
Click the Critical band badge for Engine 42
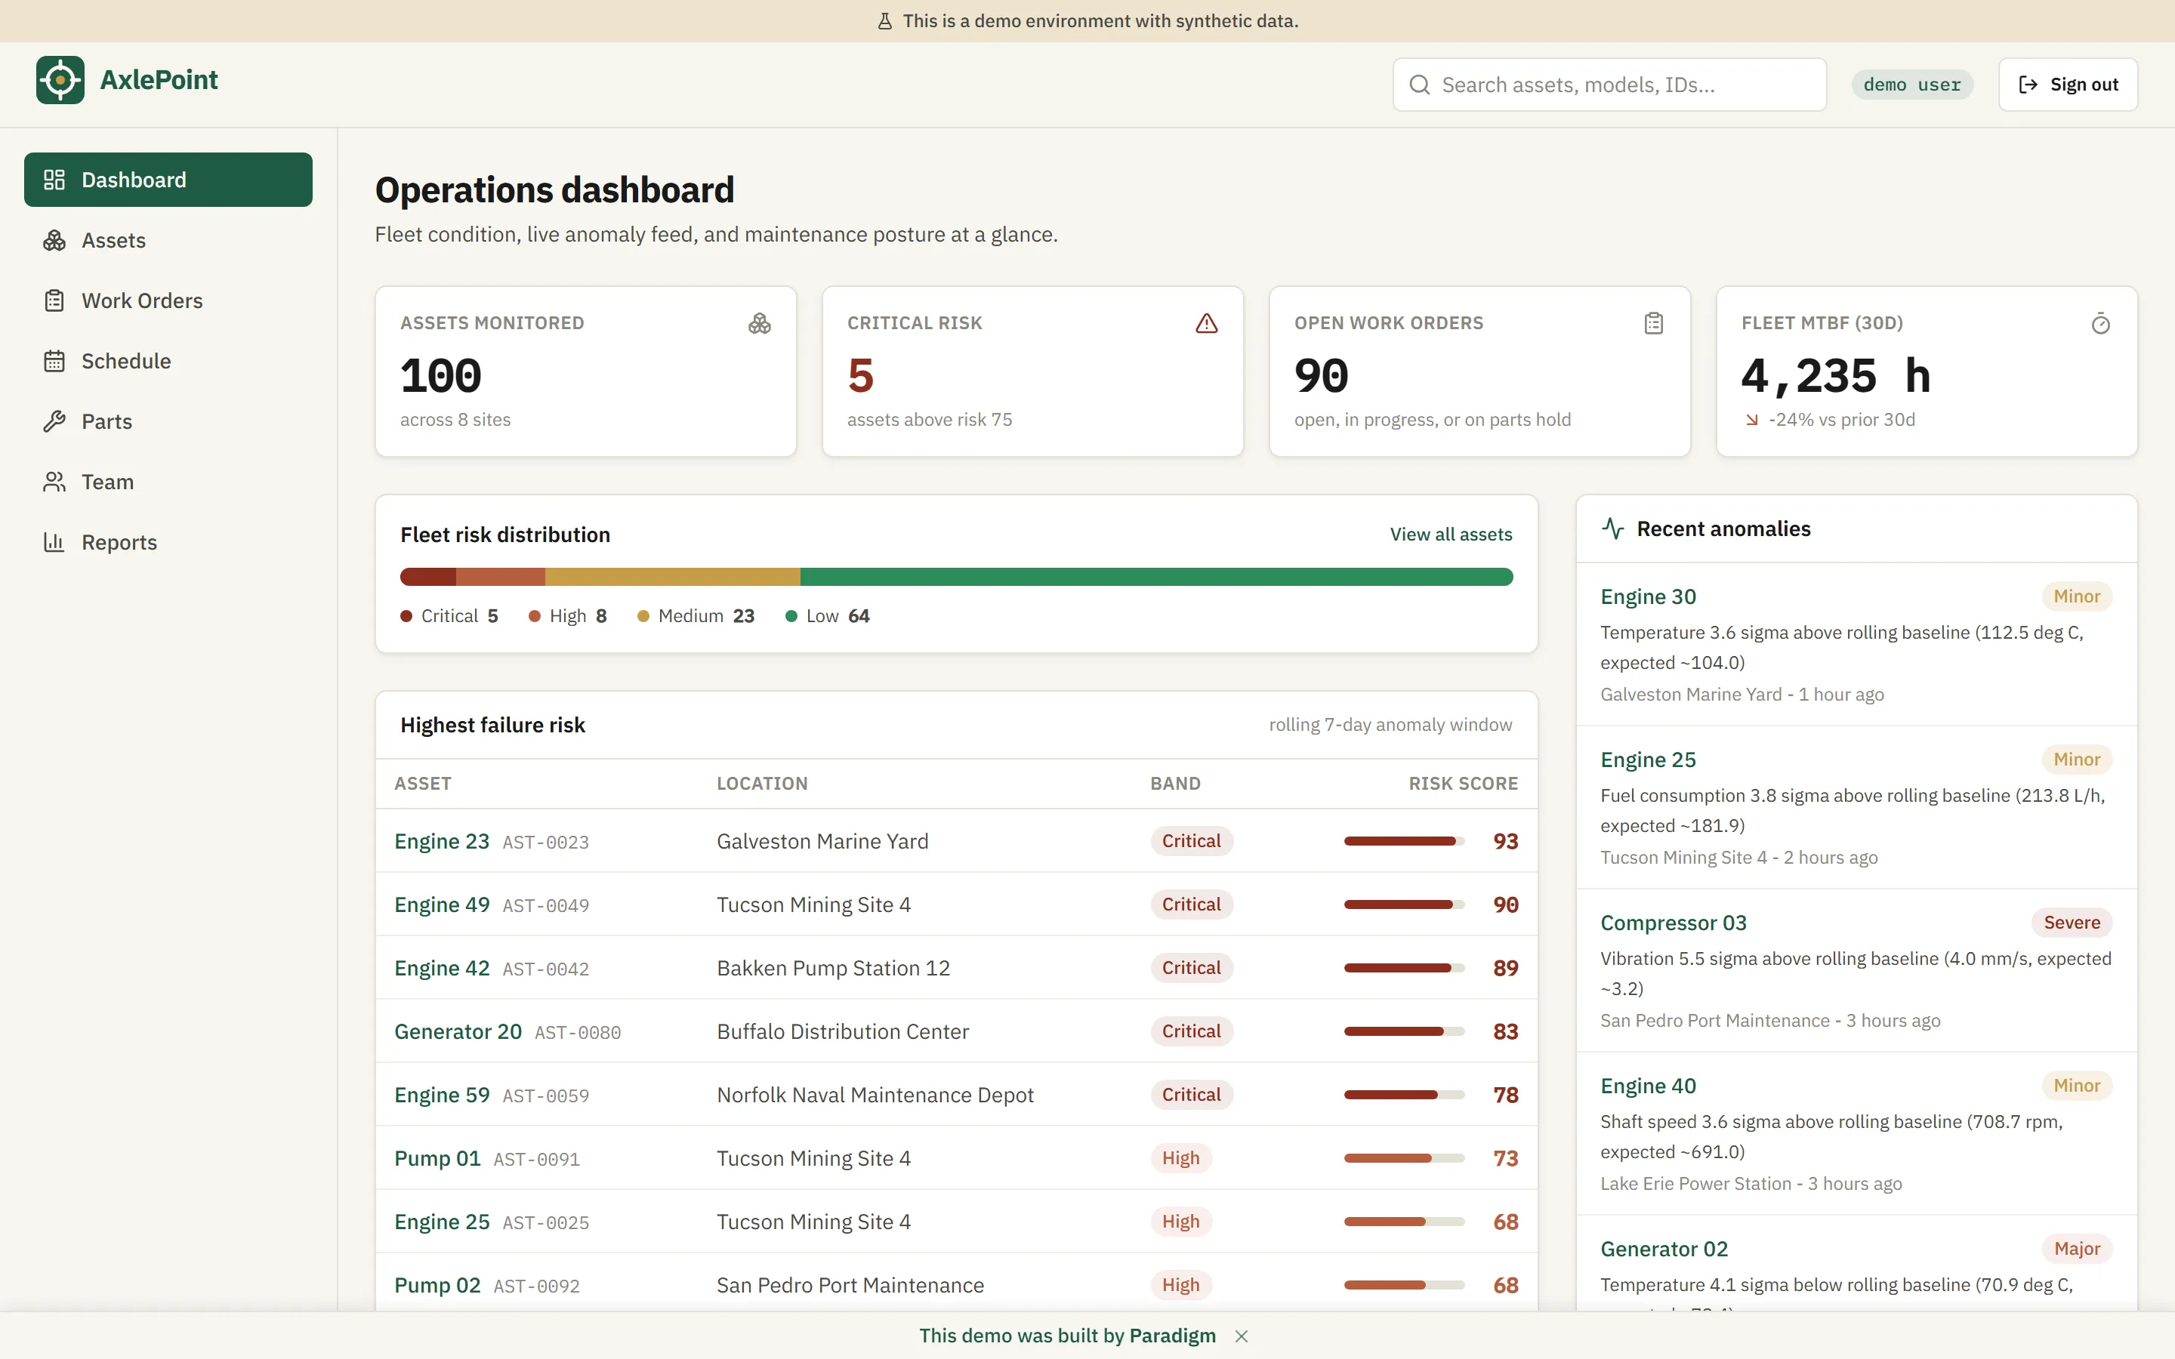(1191, 968)
